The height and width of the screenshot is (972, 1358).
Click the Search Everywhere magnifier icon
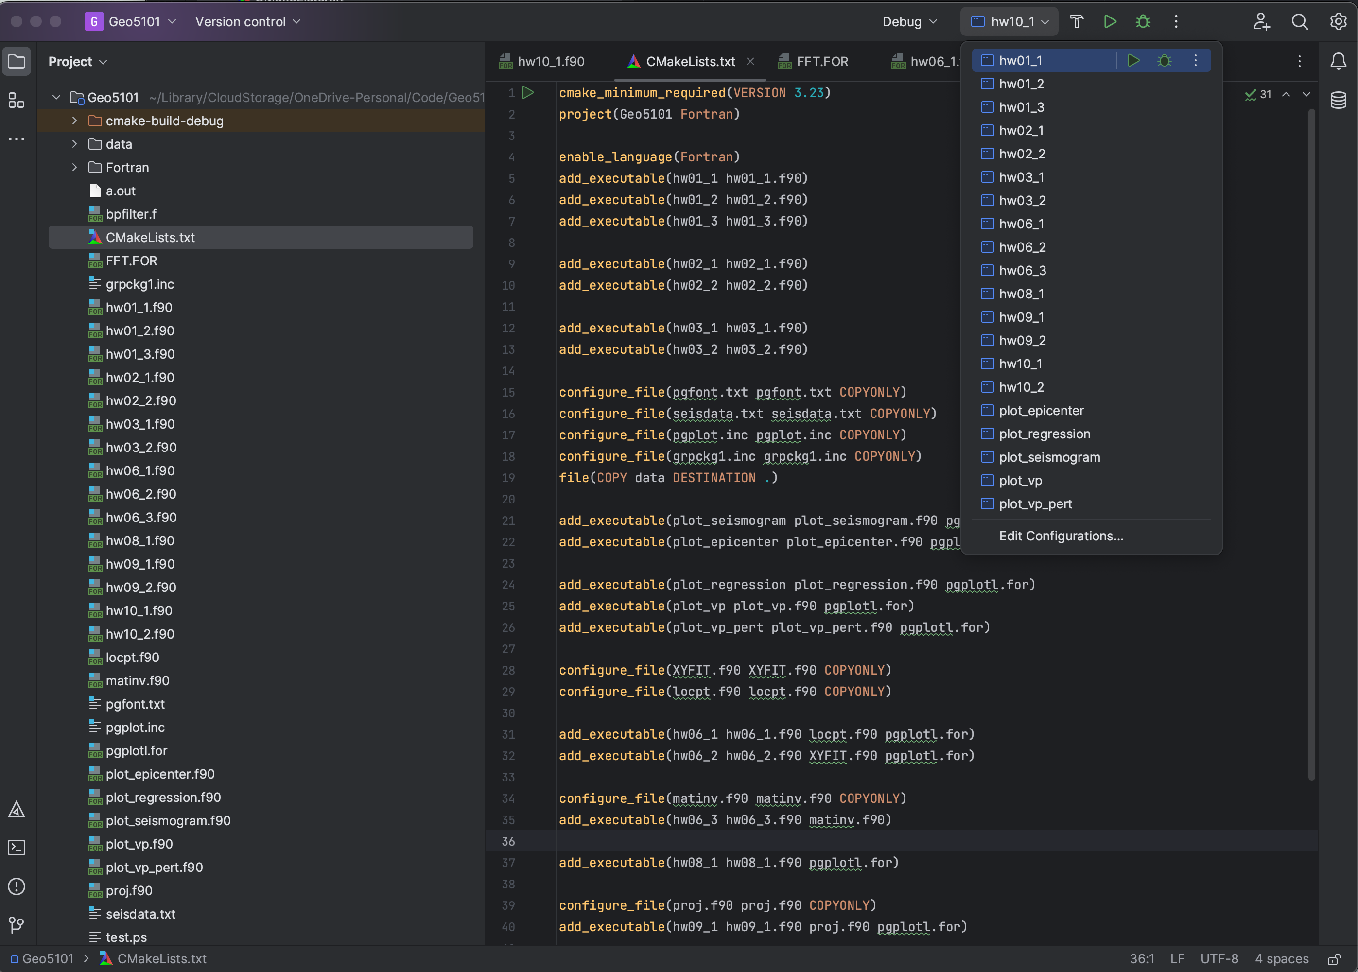(1299, 21)
